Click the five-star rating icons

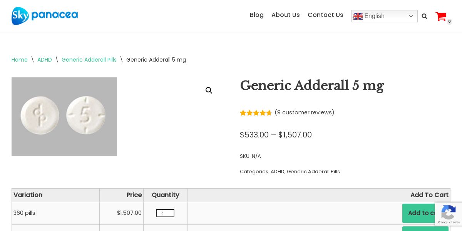256,113
